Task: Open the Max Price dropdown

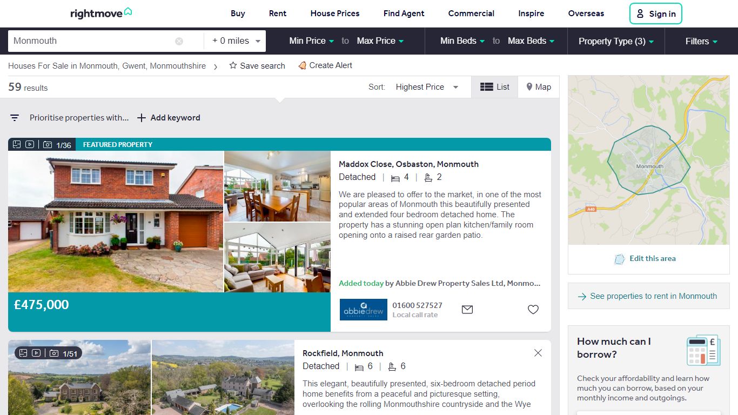Action: coord(380,41)
